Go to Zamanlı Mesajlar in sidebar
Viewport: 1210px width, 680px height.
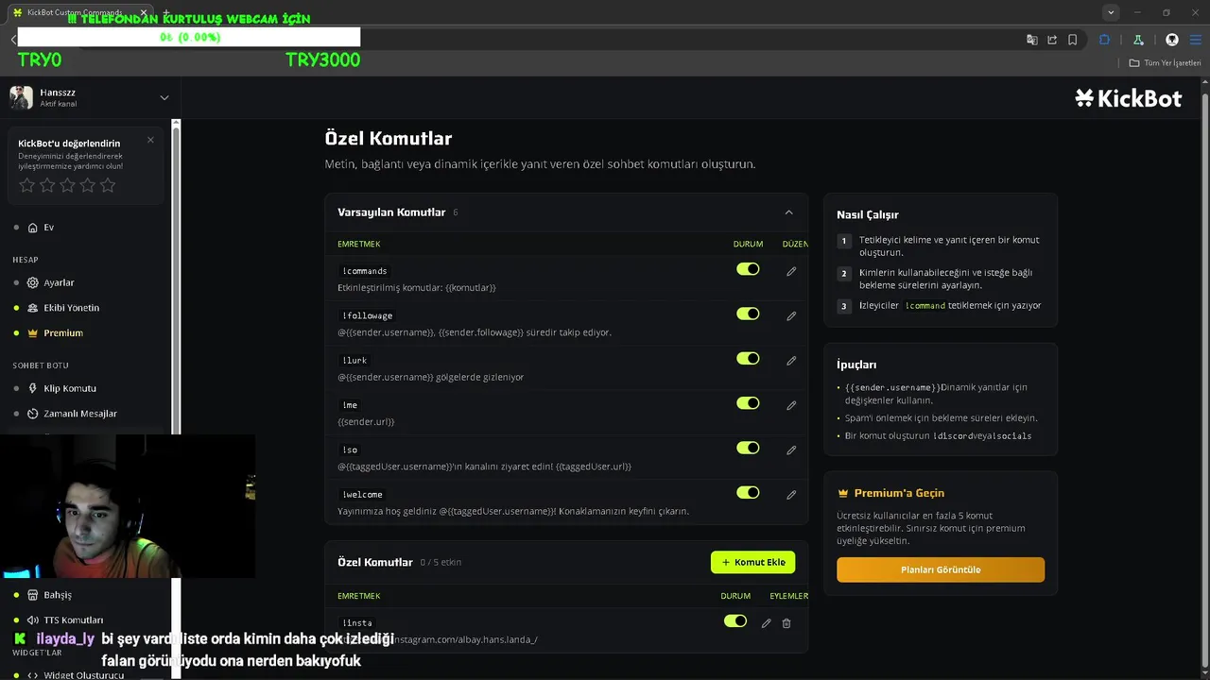click(x=79, y=414)
